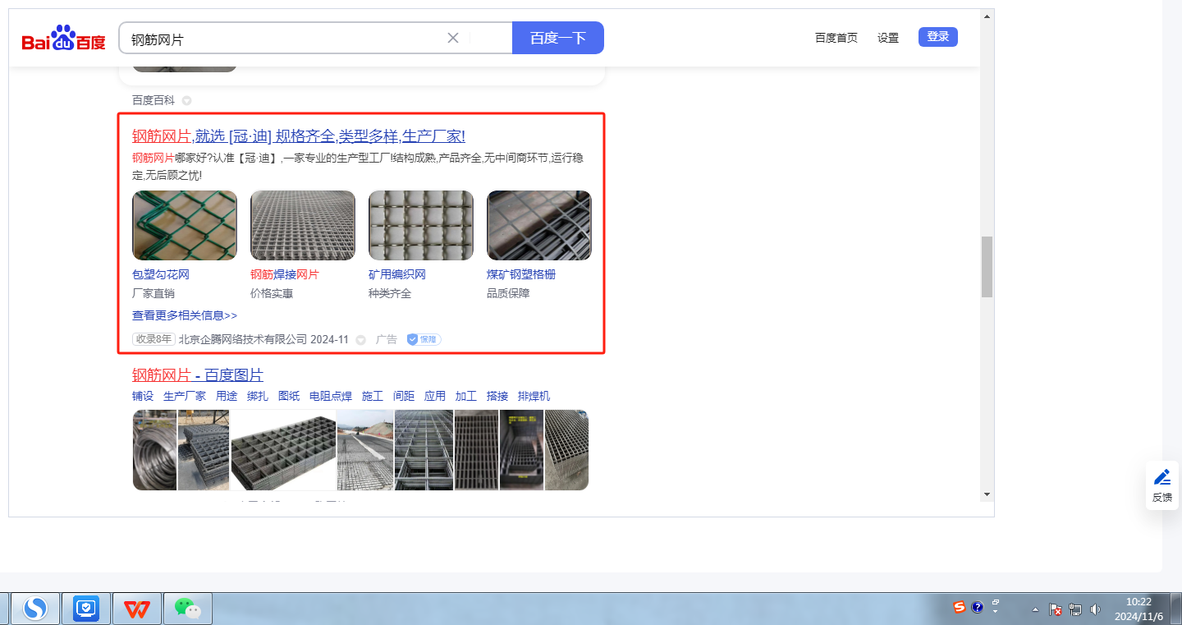Viewport: 1182px width, 625px height.
Task: Select the 铺设 image filter tag
Action: tap(143, 396)
